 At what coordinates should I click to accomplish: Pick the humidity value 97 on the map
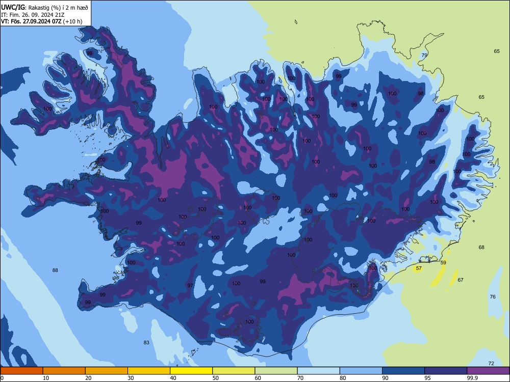[x=190, y=285]
